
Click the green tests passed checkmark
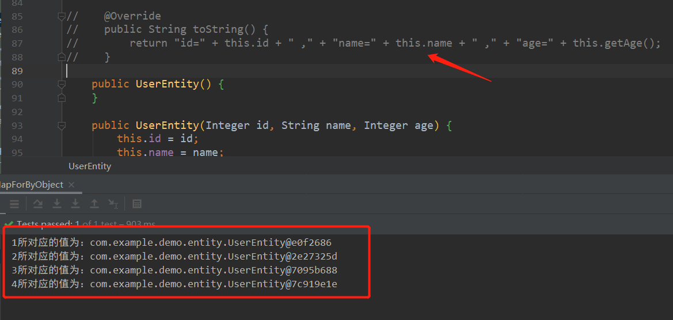(8, 224)
